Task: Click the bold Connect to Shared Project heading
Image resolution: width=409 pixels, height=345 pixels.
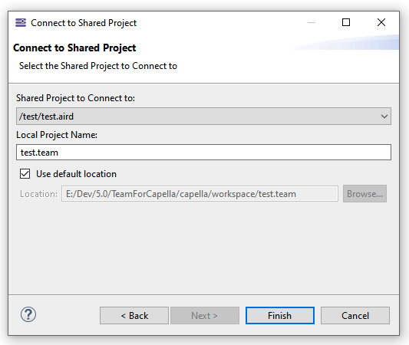Action: pyautogui.click(x=74, y=48)
